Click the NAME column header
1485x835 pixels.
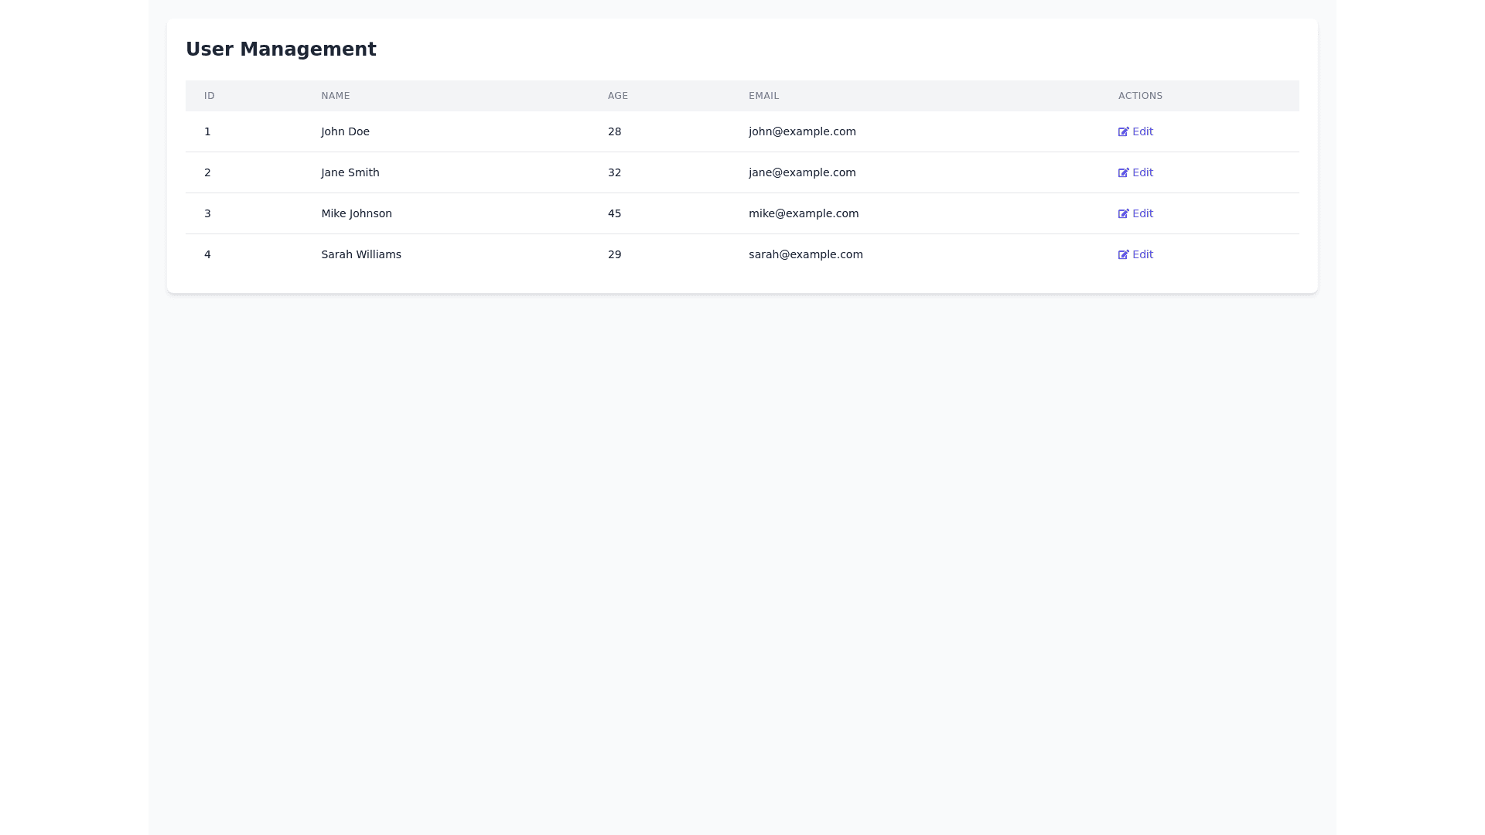tap(336, 96)
